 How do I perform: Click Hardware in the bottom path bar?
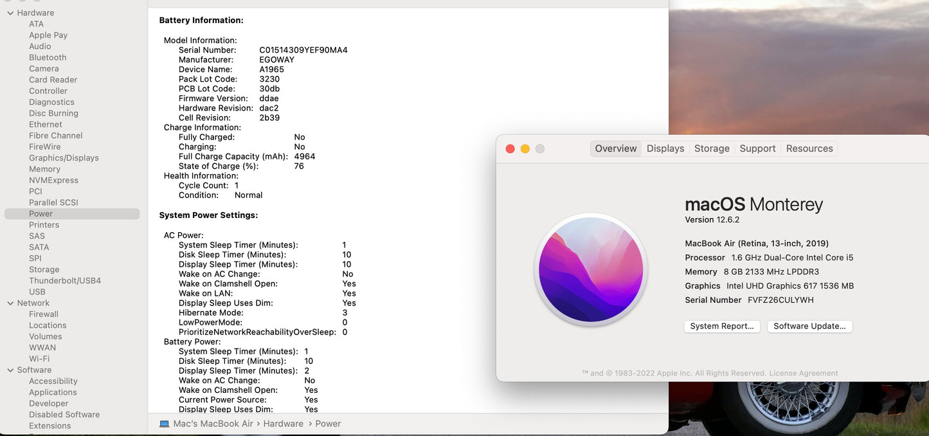pyautogui.click(x=283, y=424)
